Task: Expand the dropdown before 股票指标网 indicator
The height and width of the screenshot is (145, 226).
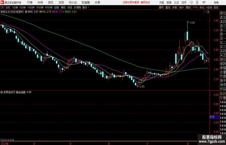Action: [x=1, y=92]
